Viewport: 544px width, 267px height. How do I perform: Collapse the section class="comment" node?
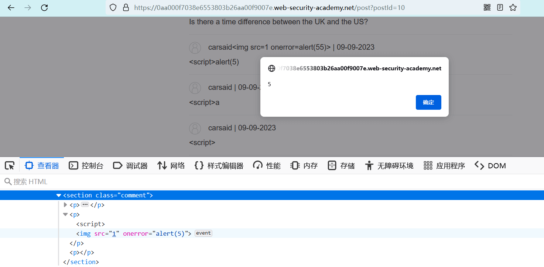(59, 196)
